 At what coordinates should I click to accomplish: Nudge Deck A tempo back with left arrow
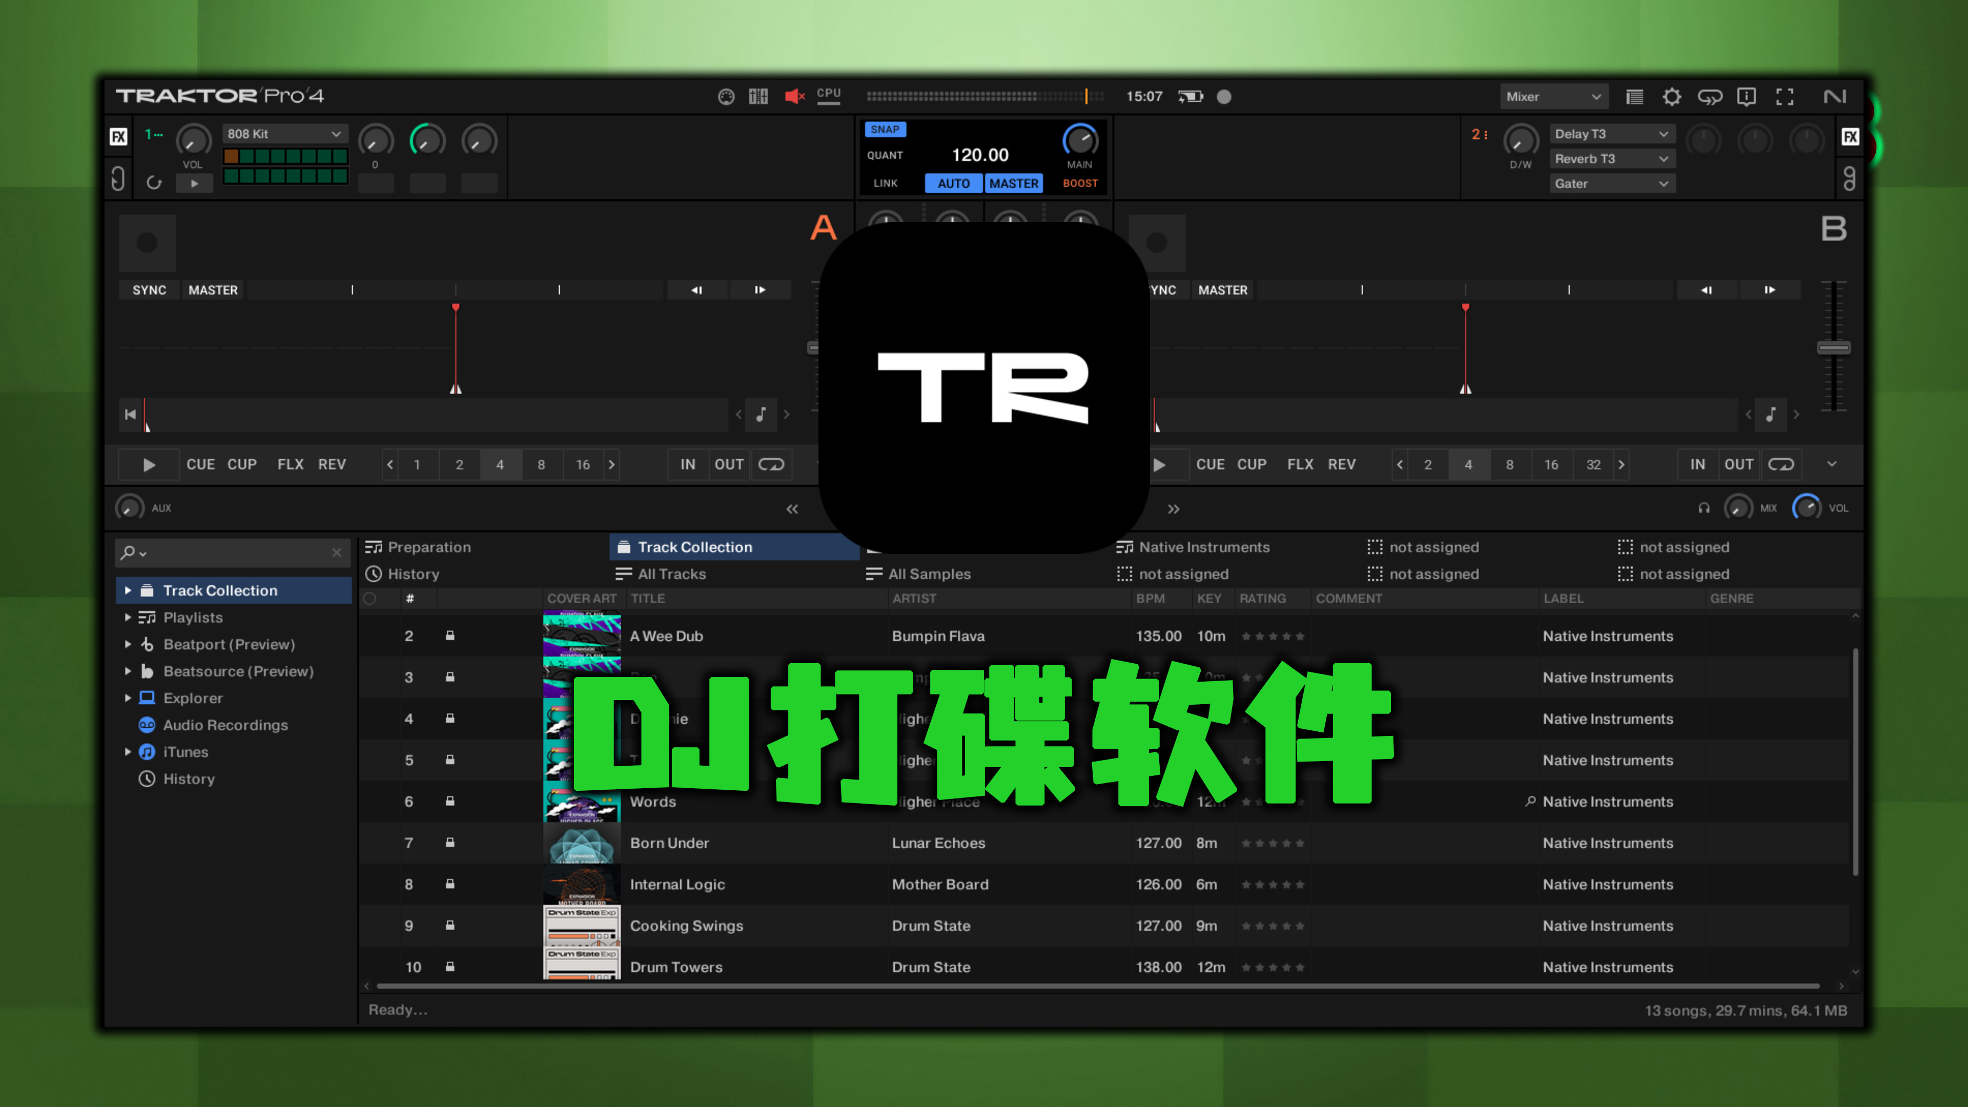coord(697,290)
